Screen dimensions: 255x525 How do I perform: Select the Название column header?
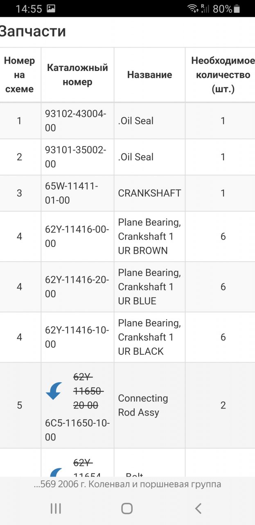[x=149, y=75]
